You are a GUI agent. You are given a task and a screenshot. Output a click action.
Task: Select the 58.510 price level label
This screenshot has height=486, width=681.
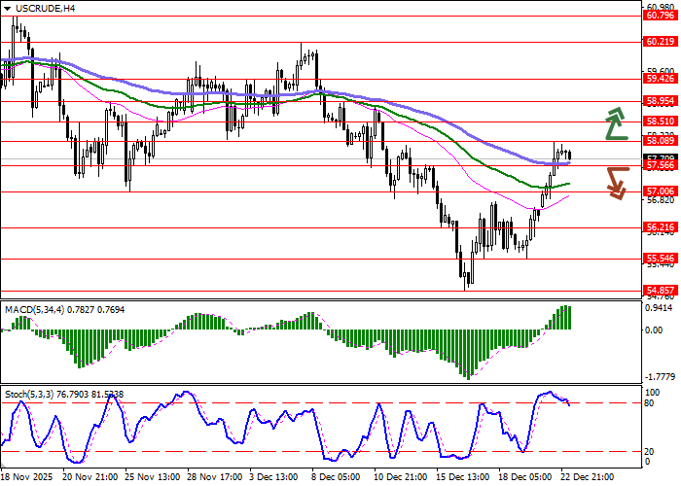(661, 121)
